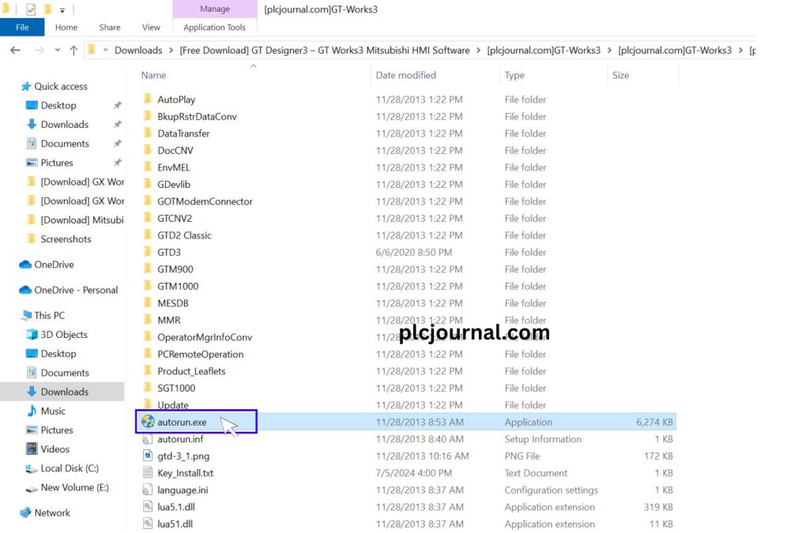Select the EnvMEL folder
809x533 pixels.
173,167
